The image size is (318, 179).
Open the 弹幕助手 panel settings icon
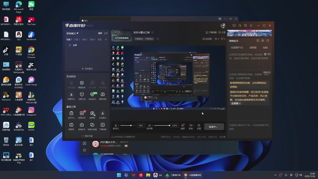click(263, 41)
